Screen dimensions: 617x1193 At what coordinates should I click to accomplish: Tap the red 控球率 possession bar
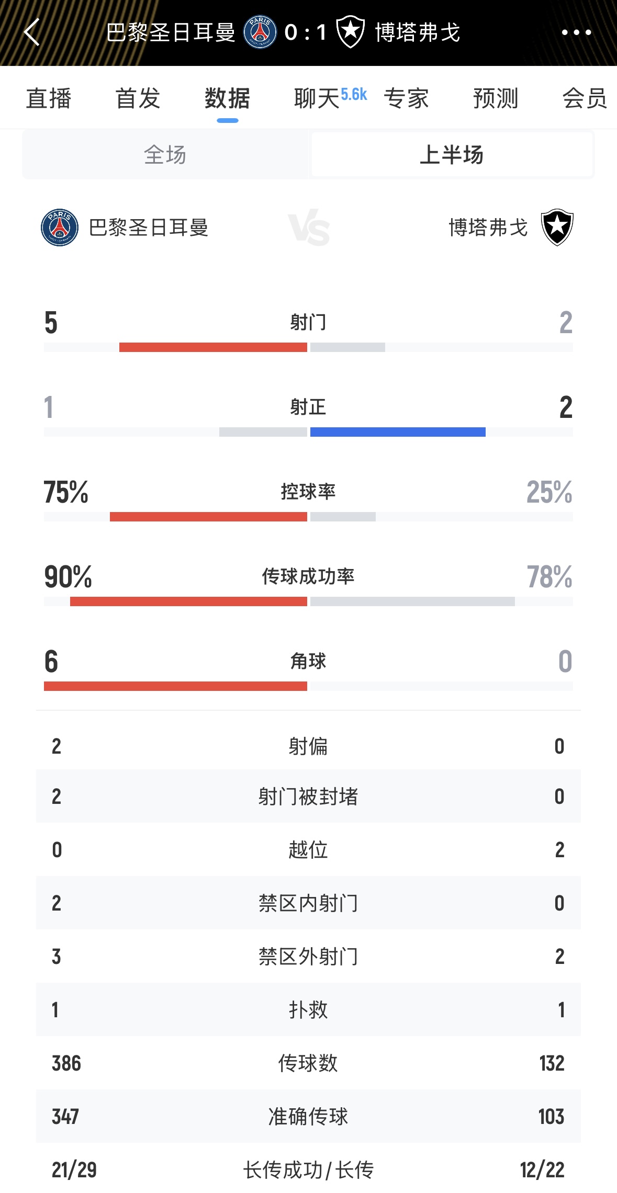[208, 517]
